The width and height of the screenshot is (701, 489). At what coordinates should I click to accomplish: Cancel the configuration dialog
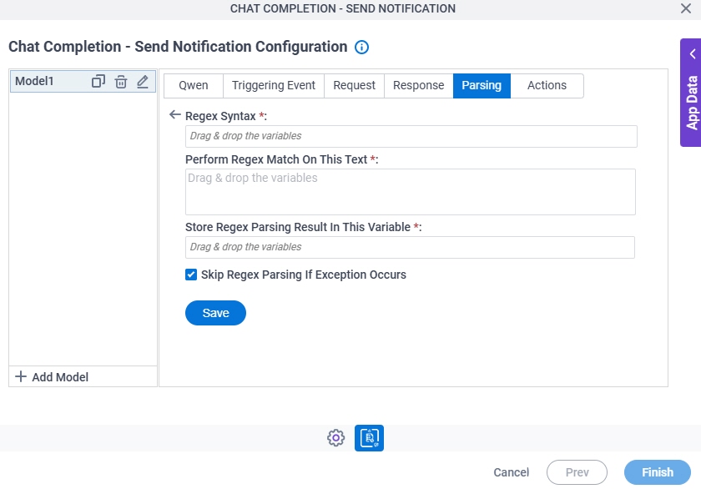point(511,472)
